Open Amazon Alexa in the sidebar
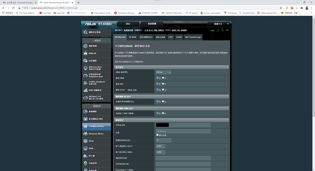Viewport: 315px width, 171px height. pyautogui.click(x=96, y=134)
